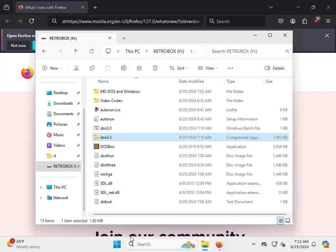Open Firefox account icon

point(293,21)
